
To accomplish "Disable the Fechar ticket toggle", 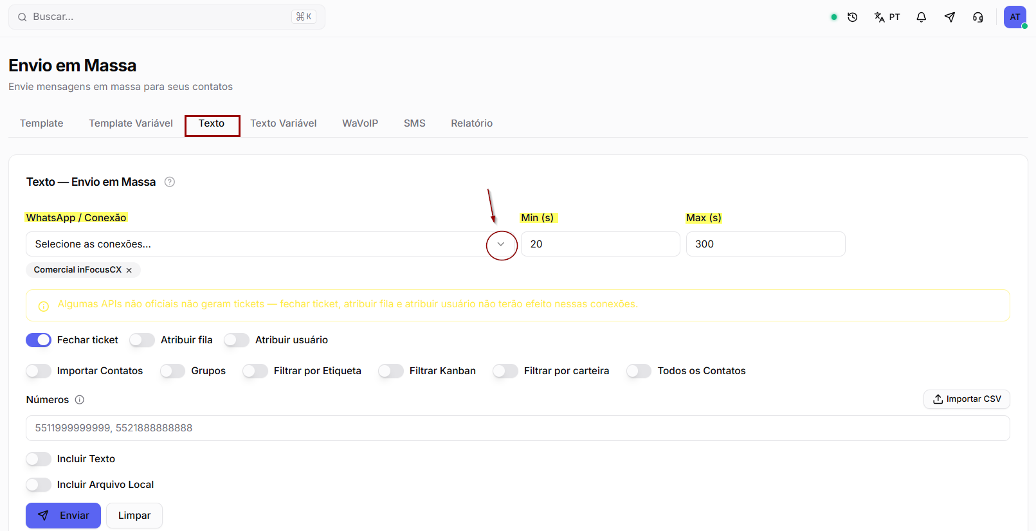I will [39, 340].
